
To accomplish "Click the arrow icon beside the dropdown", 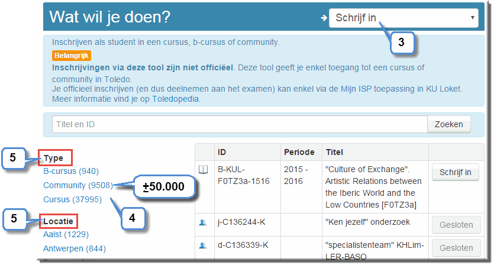I will click(324, 18).
